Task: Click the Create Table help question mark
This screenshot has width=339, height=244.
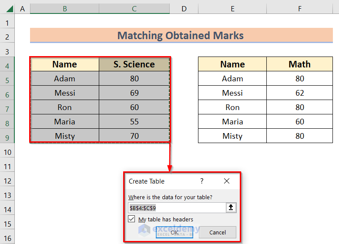Action: (x=202, y=181)
